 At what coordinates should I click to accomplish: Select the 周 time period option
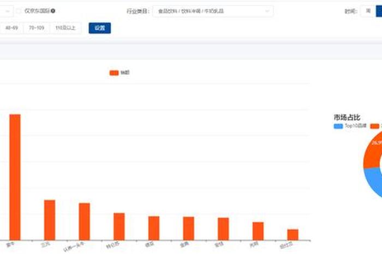368,11
